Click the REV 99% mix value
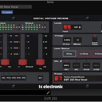This screenshot has height=102, width=102. [x=67, y=65]
